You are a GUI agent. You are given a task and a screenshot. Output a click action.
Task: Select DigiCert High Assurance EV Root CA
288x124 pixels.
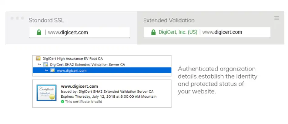coord(73,59)
